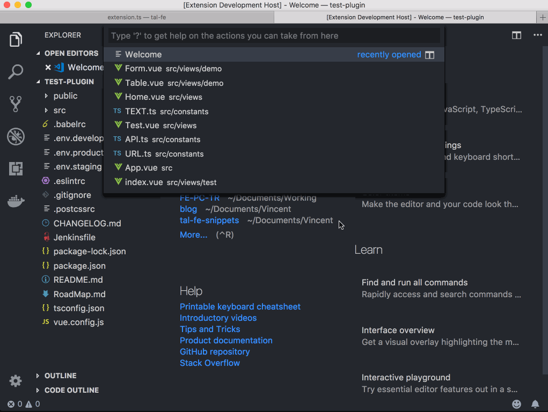Switch to extension.ts — tal-fe window tab
548x412 pixels.
137,17
